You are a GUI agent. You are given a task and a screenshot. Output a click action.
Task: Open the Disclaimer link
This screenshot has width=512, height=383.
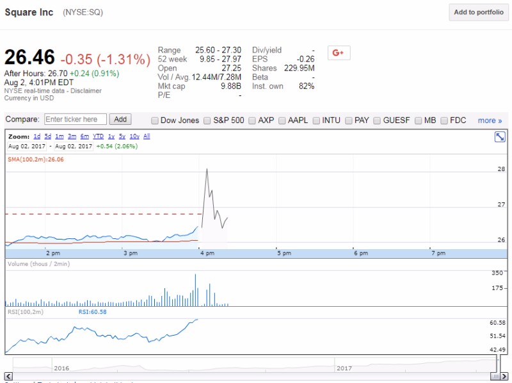coord(86,91)
